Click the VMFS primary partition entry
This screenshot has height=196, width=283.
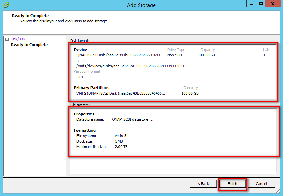pyautogui.click(x=121, y=93)
